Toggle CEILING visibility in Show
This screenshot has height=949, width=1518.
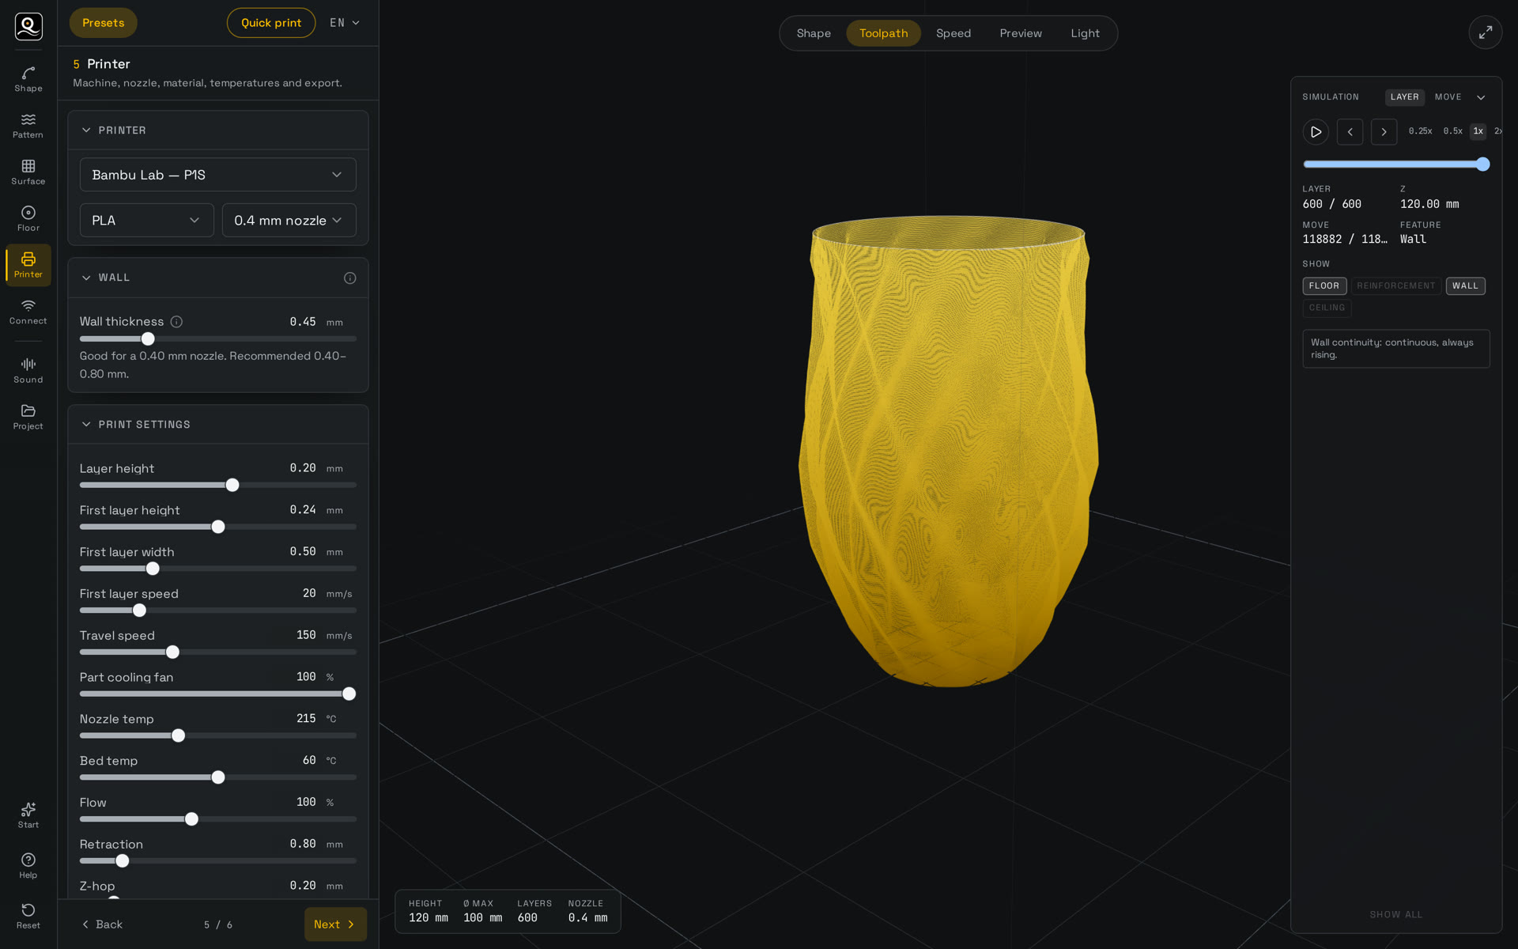click(1327, 308)
